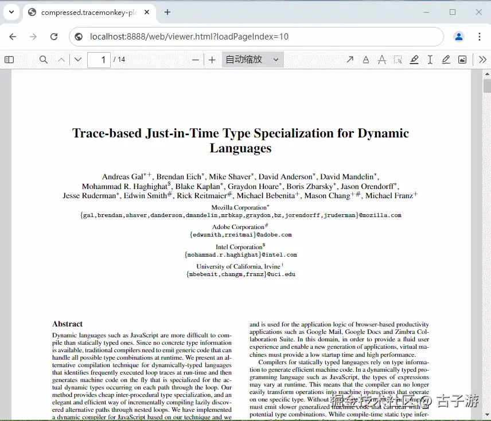Reload the current page

(54, 37)
